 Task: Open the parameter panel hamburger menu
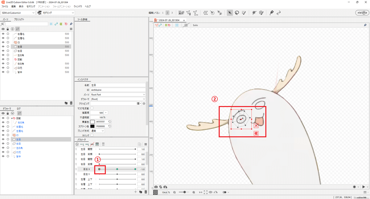[146, 144]
